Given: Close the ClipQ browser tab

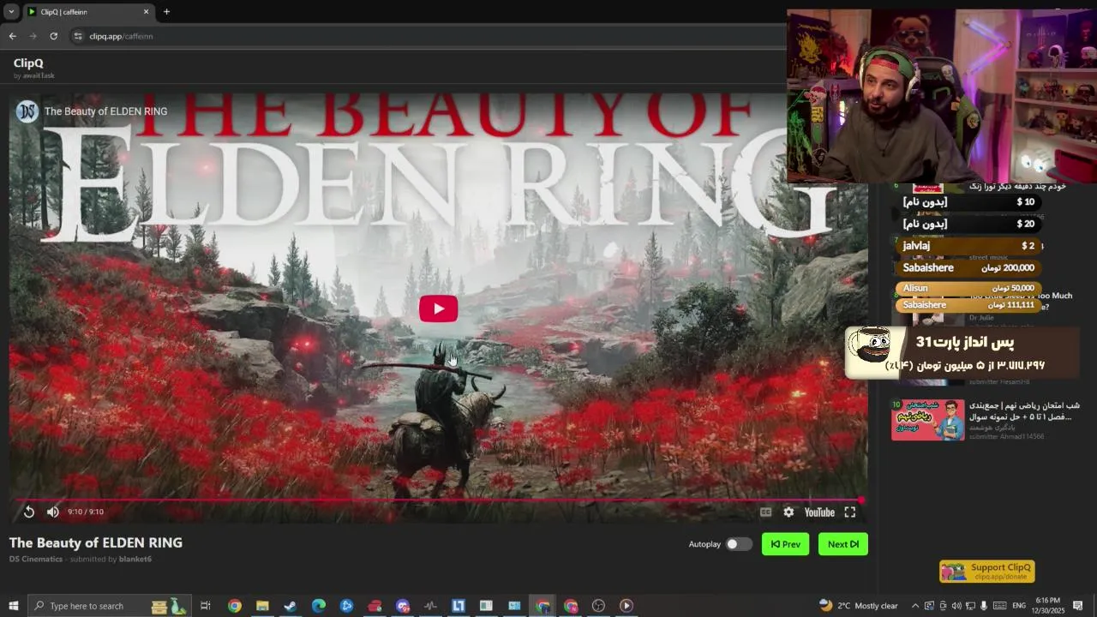Looking at the screenshot, I should pyautogui.click(x=146, y=12).
